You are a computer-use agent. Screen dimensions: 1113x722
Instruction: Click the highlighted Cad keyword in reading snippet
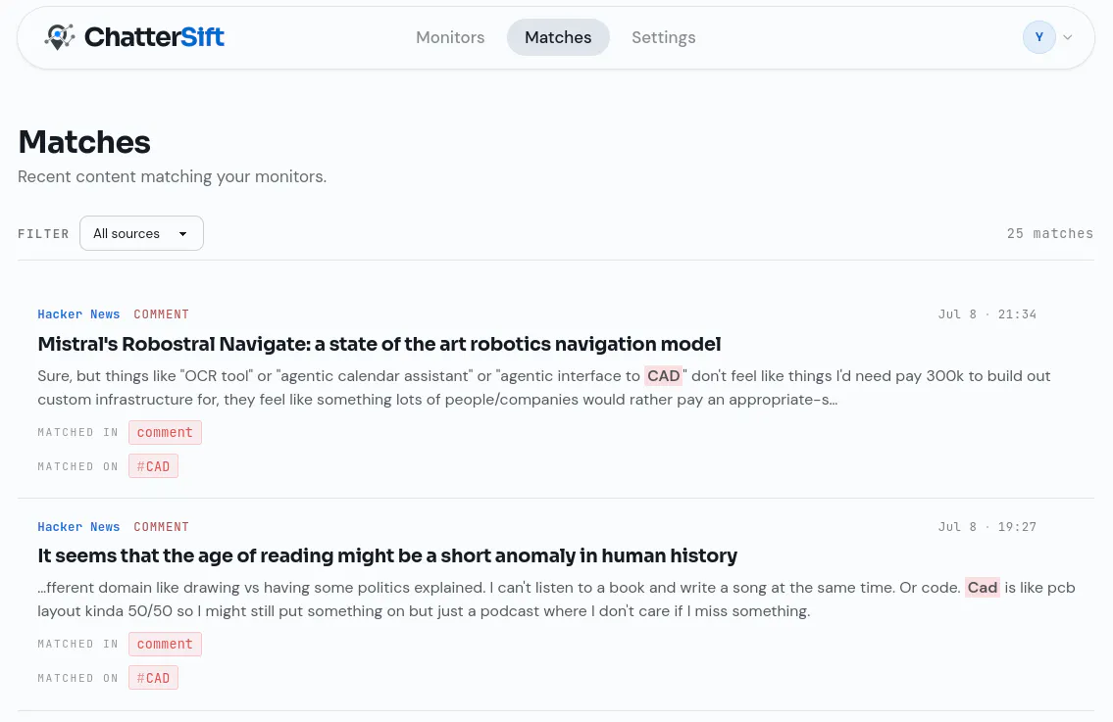(x=983, y=587)
